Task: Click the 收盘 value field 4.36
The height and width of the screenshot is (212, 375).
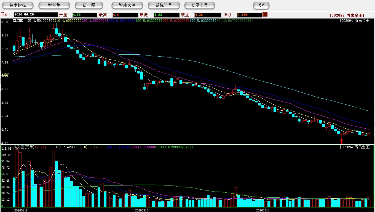Action: click(x=208, y=15)
